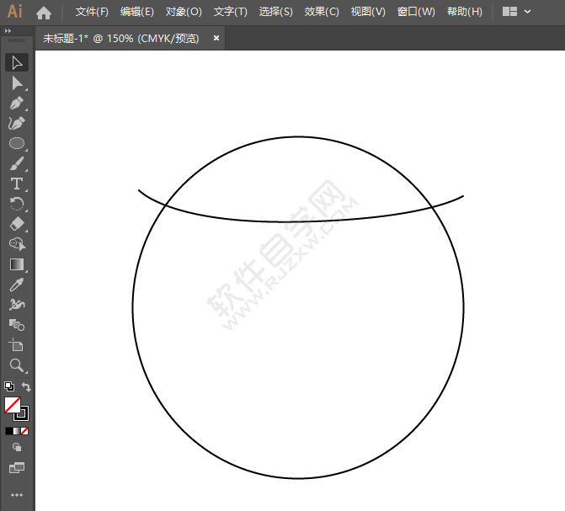565x511 pixels.
Task: Click the stroke color swatch
Action: click(x=21, y=413)
